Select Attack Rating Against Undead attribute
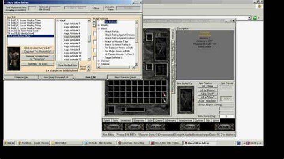284x159 pixels. [120, 38]
